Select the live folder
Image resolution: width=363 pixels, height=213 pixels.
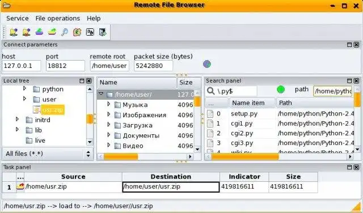pyautogui.click(x=40, y=140)
